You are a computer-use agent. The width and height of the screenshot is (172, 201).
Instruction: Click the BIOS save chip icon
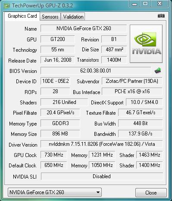(x=158, y=71)
